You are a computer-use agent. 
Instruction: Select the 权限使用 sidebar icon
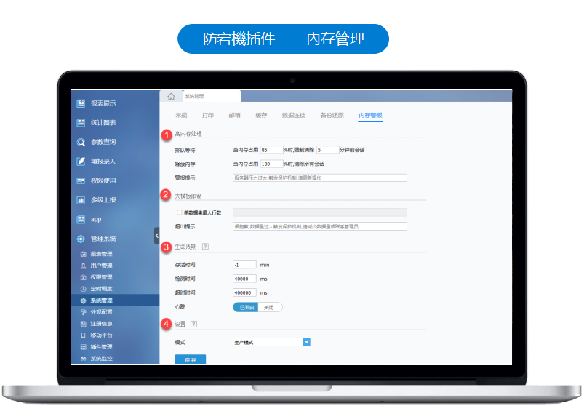[x=81, y=180]
